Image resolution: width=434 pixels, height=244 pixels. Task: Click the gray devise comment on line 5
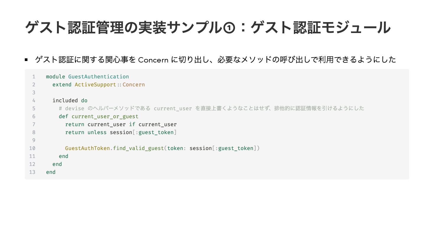211,108
